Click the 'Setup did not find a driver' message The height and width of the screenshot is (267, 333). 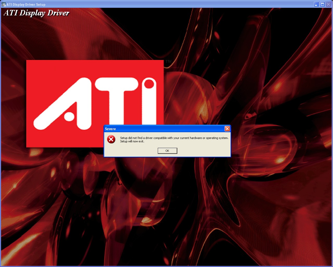tap(174, 138)
